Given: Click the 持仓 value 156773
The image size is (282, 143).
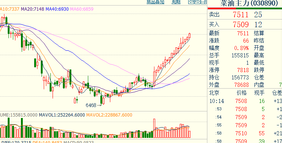Looking at the screenshot, I should [240, 77].
